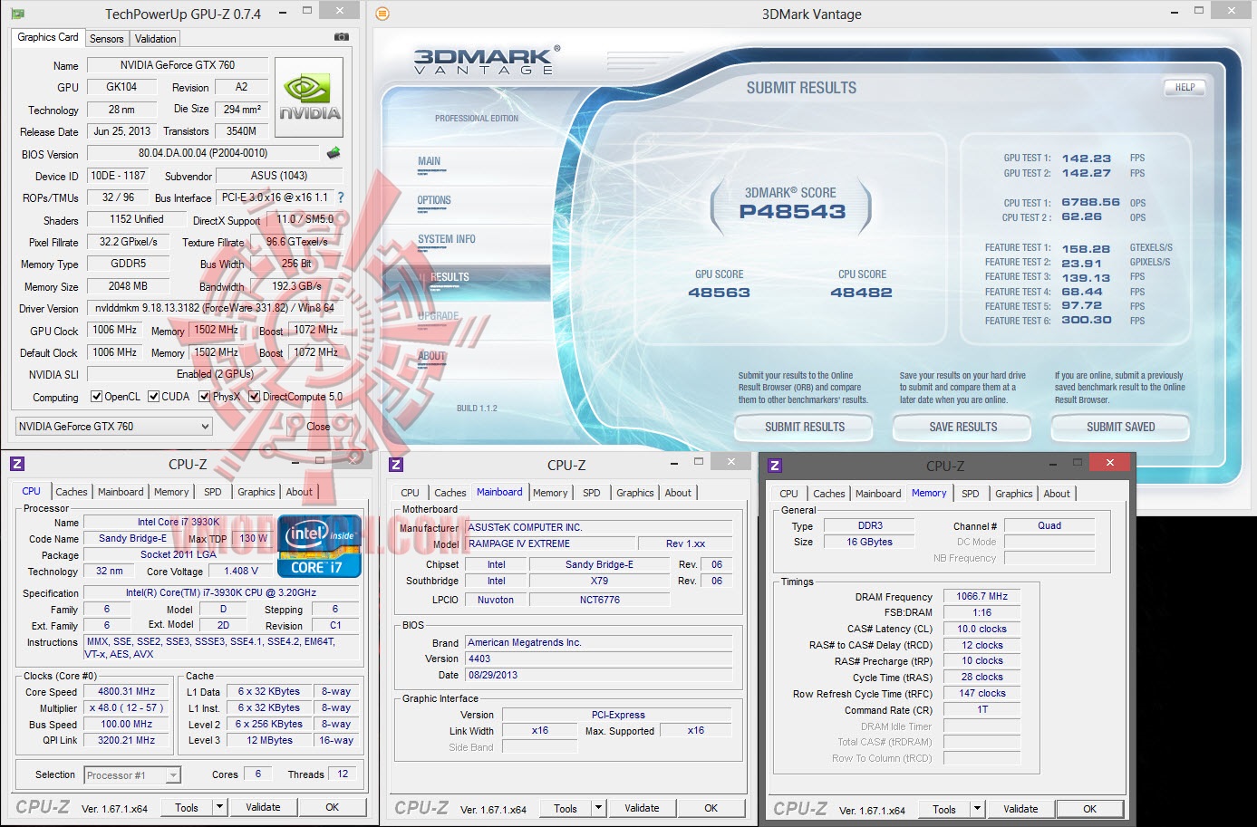Open the Graphics tab in CPU-Z Mainboard-tab window
This screenshot has height=827, width=1257.
pyautogui.click(x=635, y=493)
